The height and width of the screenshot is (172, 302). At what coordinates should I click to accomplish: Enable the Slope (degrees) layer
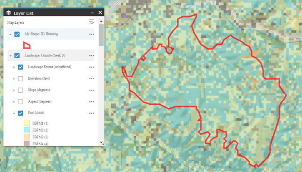[x=20, y=90]
